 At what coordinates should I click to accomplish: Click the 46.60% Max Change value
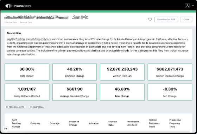pyautogui.click(x=122, y=89)
